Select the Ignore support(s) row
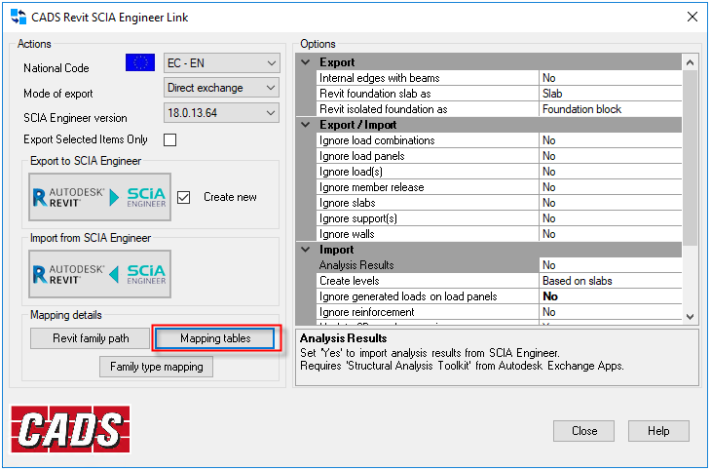 pos(499,218)
